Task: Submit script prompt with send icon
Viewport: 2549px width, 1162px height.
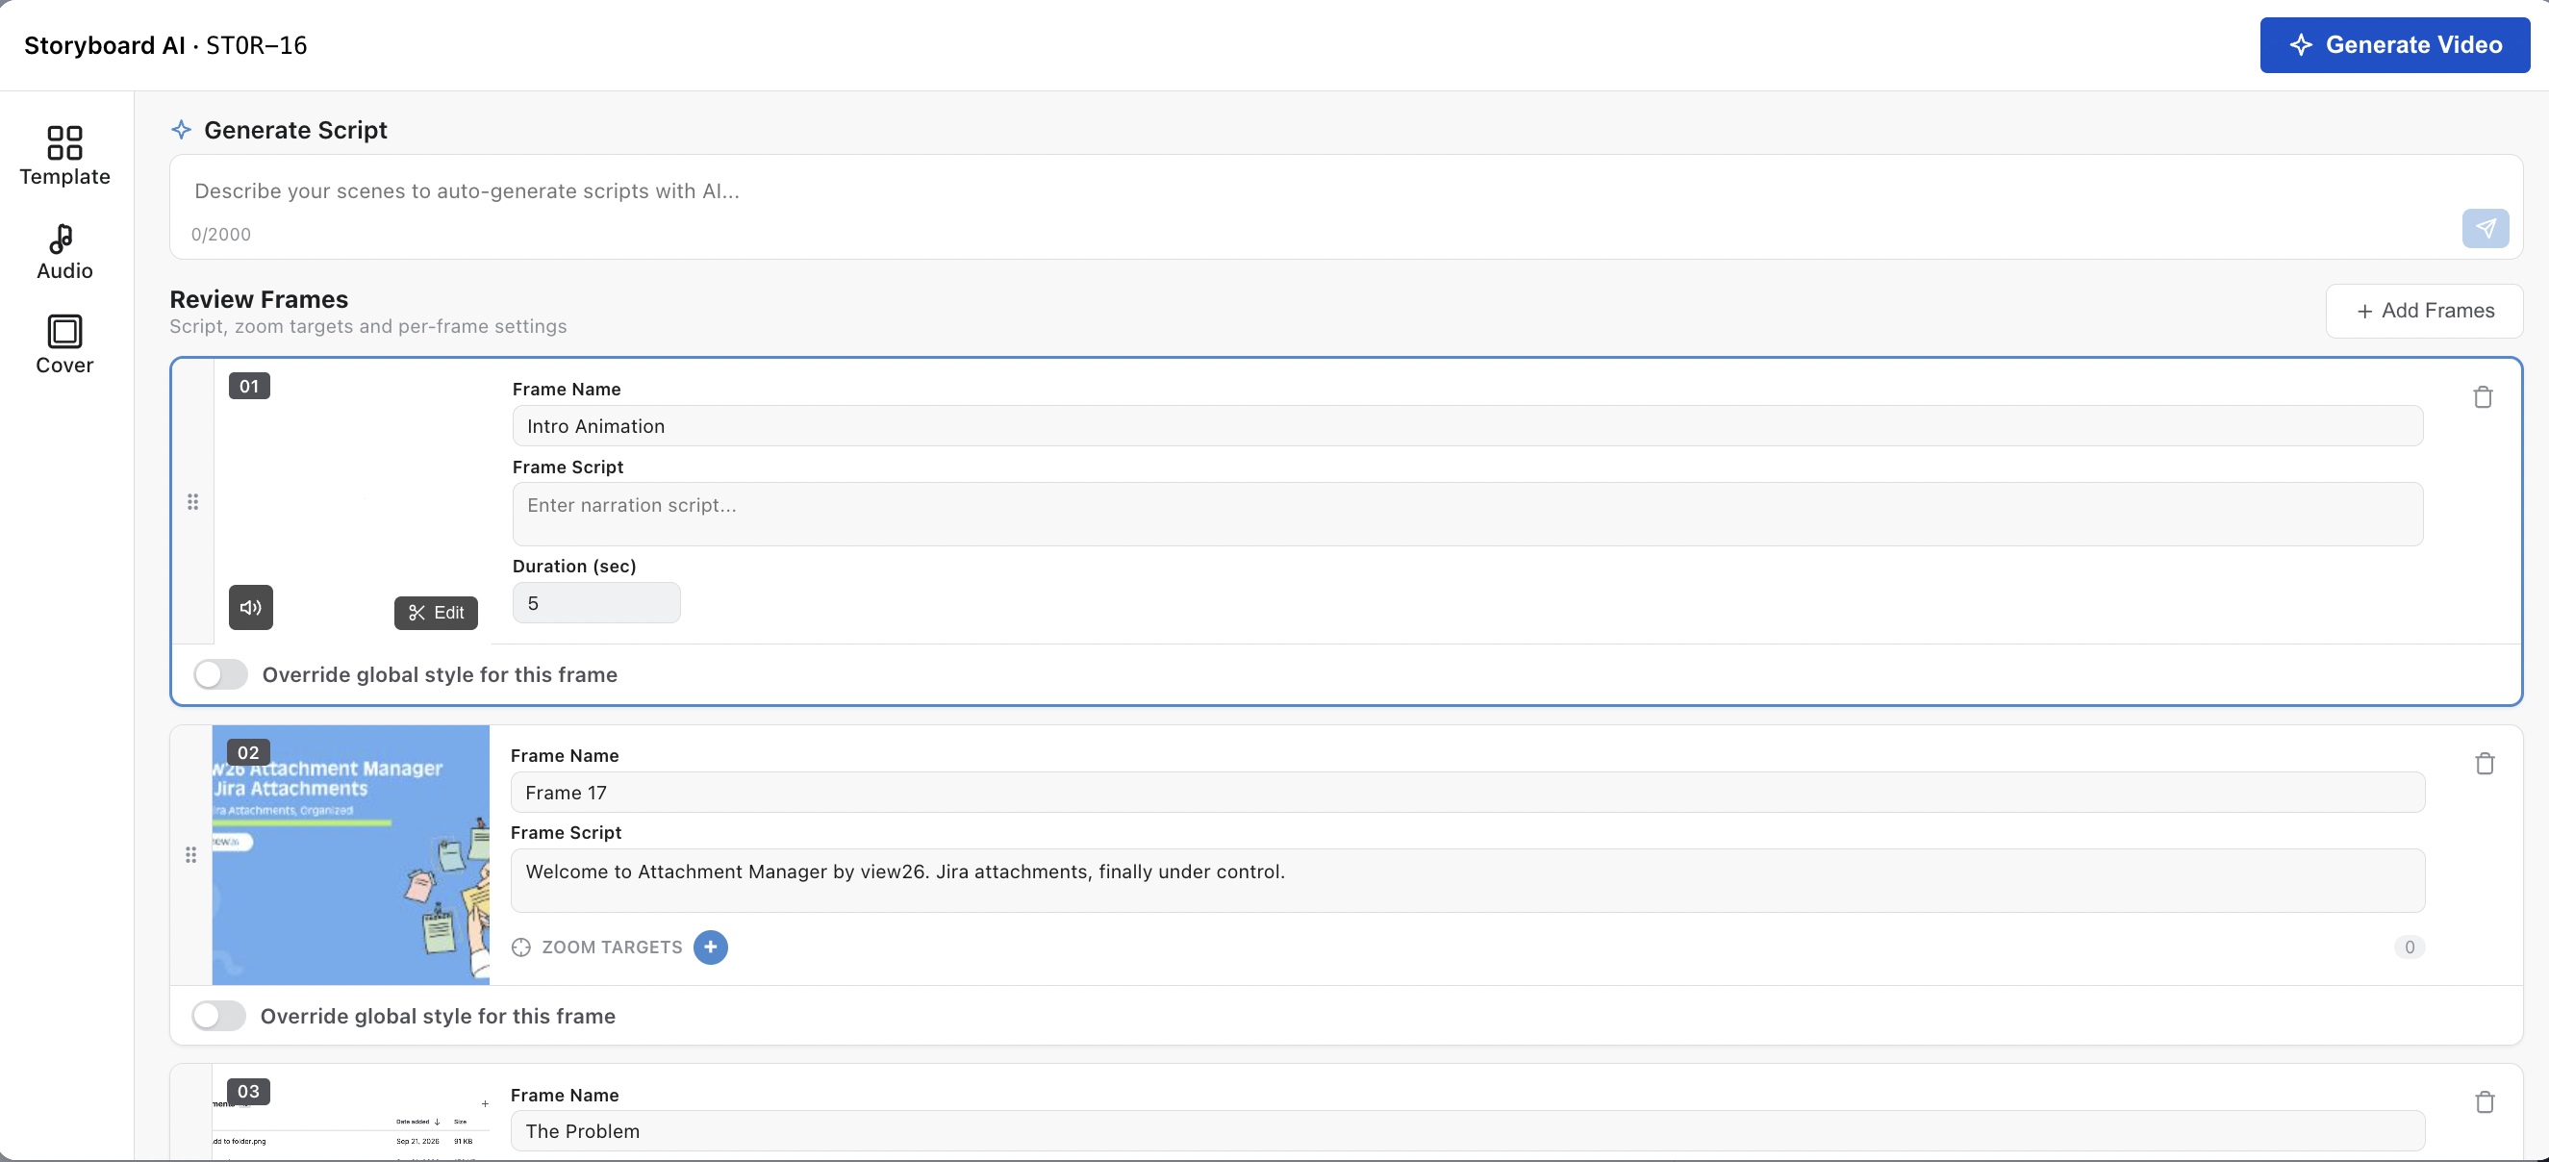Action: [2485, 229]
